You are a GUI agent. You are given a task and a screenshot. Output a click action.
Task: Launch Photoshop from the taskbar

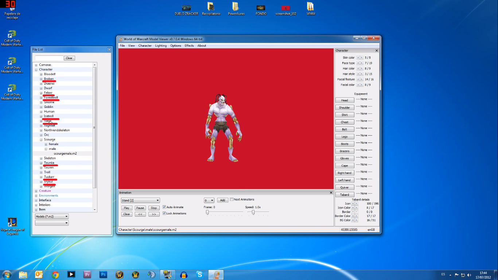click(x=103, y=275)
